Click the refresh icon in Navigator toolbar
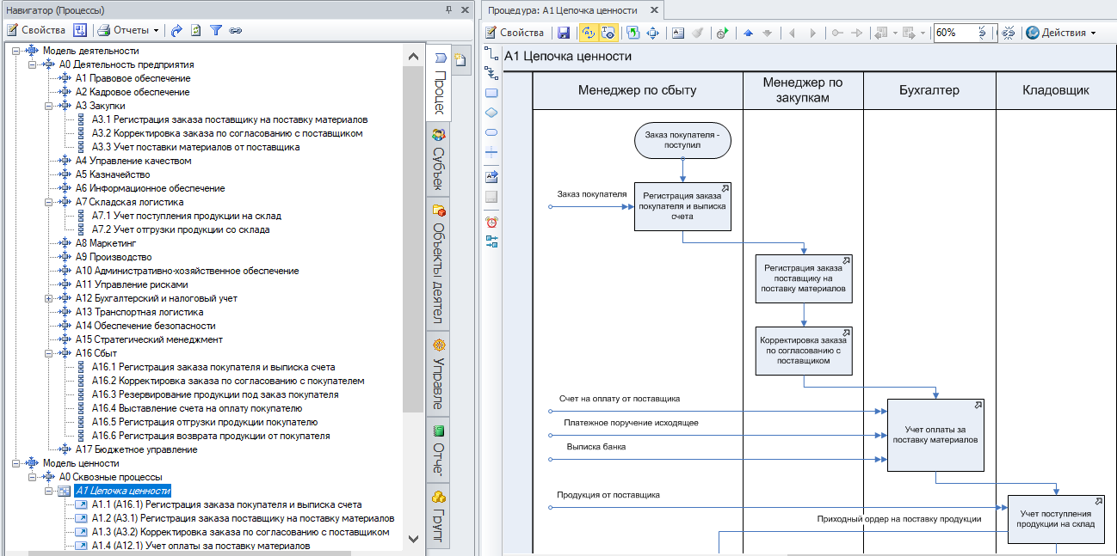The image size is (1117, 556). tap(196, 30)
